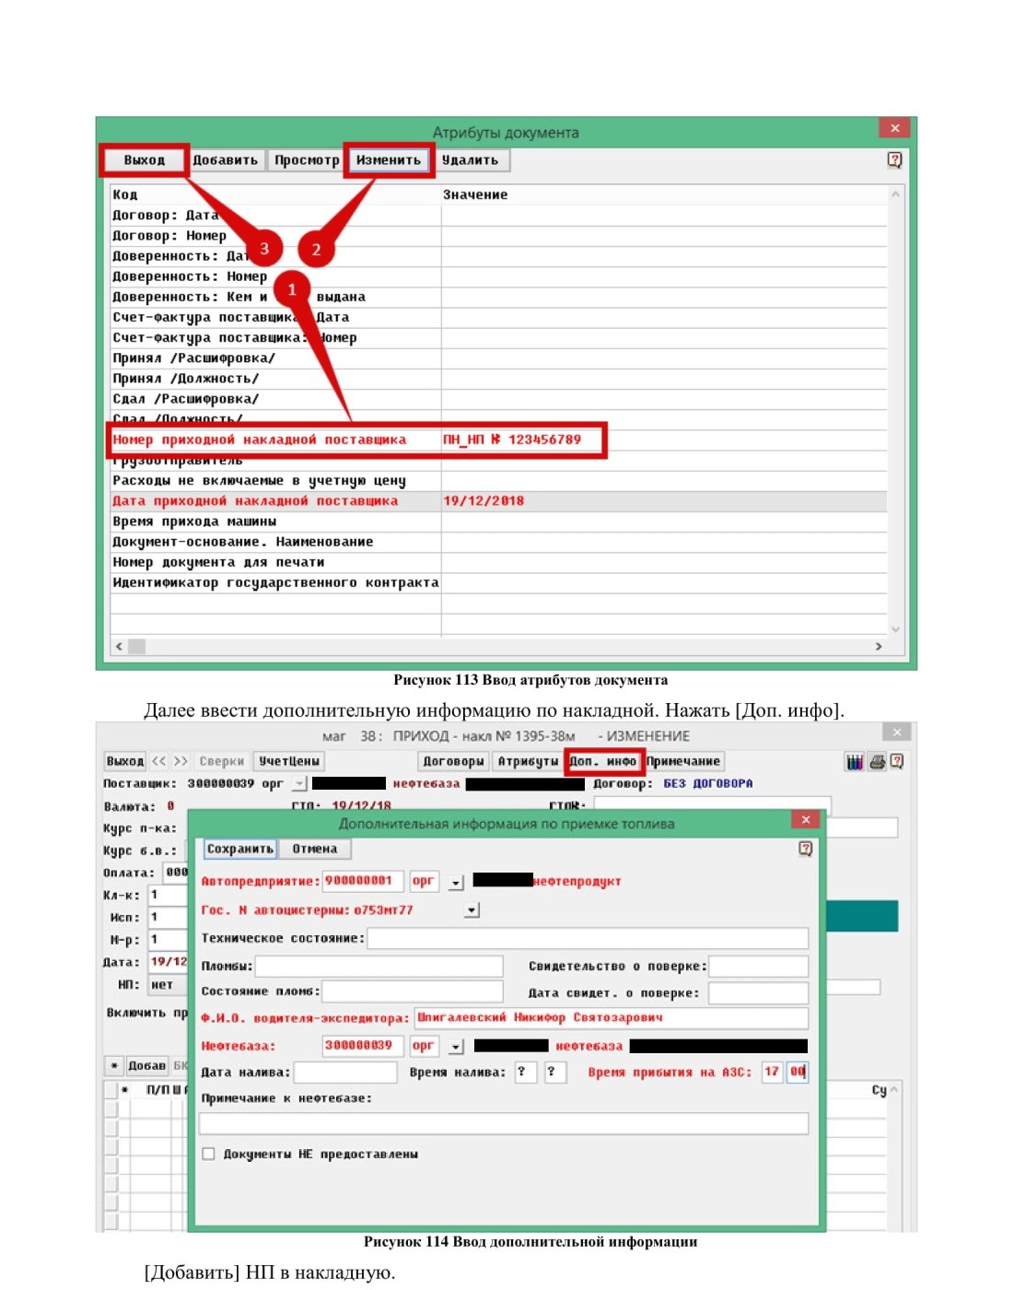
Task: Go to next document with >> button
Action: [181, 761]
